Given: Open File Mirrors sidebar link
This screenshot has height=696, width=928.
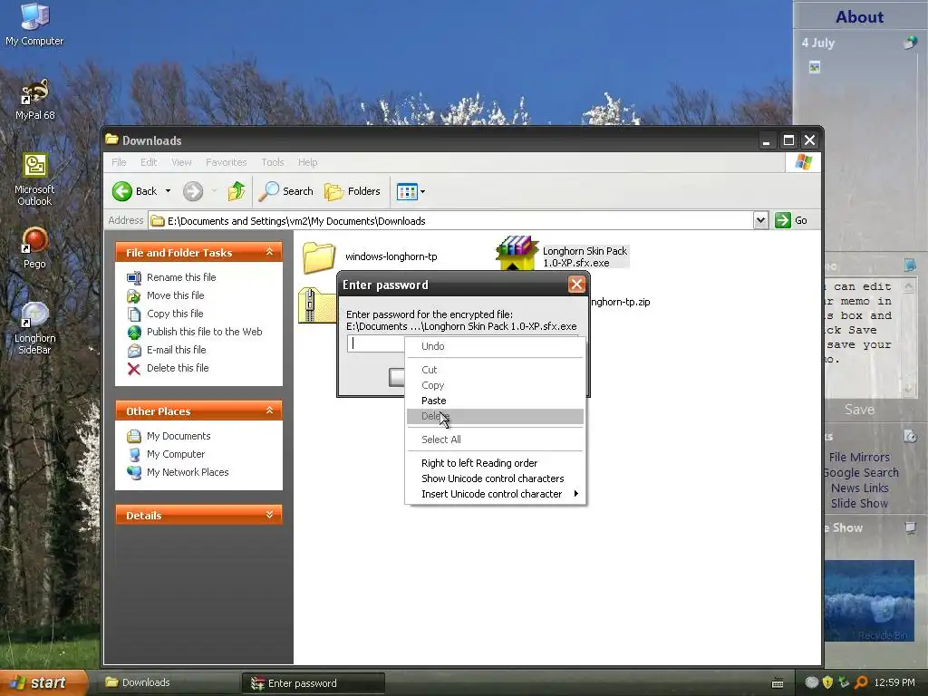Looking at the screenshot, I should (859, 458).
